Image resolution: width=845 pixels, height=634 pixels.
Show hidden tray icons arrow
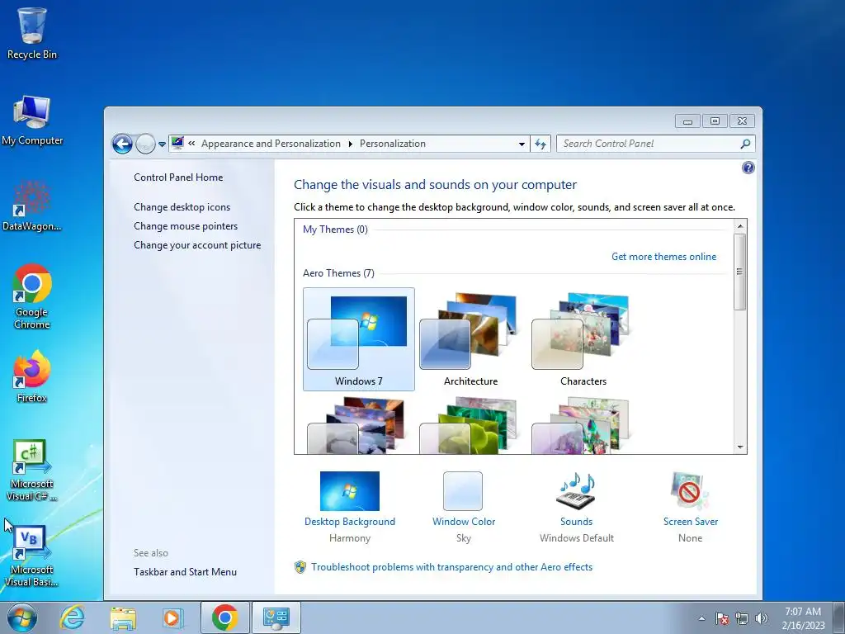point(701,618)
